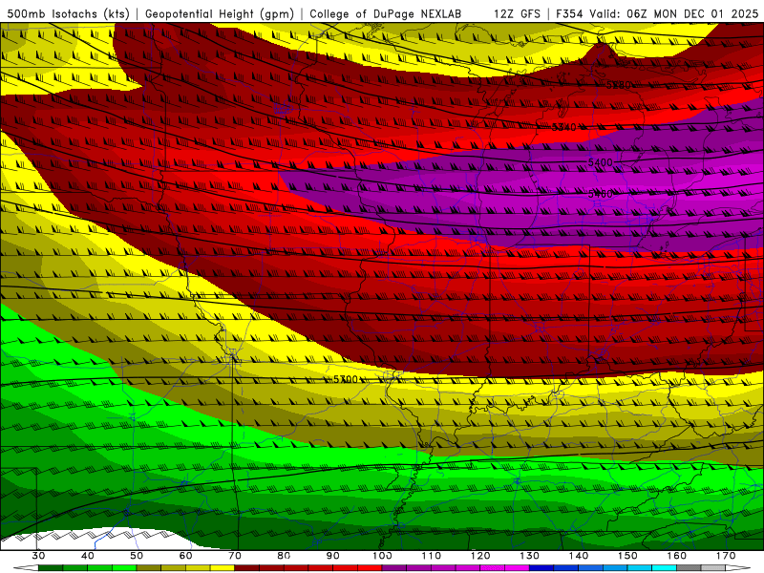Click the 150 value on the color scale
The width and height of the screenshot is (764, 573).
click(x=627, y=556)
